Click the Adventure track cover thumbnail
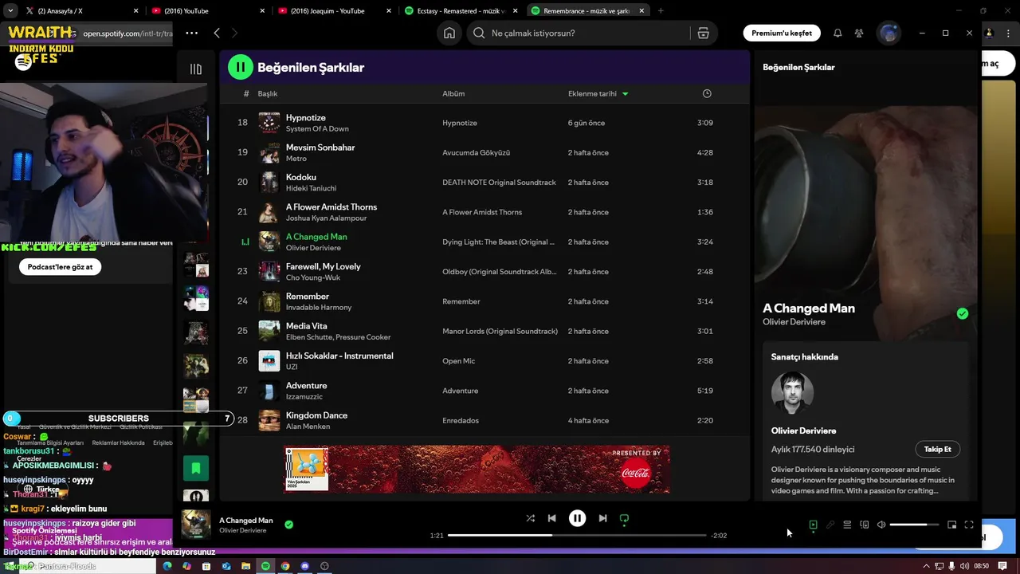Viewport: 1020px width, 574px height. (269, 391)
